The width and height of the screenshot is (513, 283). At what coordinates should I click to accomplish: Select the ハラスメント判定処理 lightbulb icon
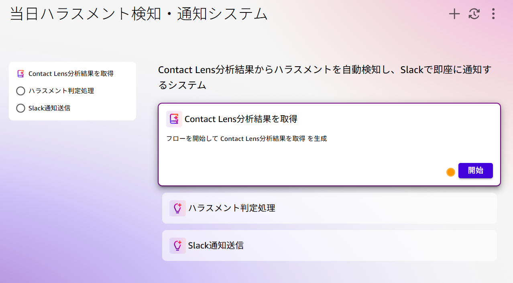point(177,208)
